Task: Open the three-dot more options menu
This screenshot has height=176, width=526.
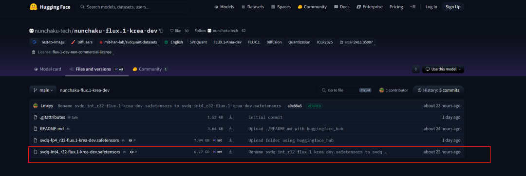Action: point(415,69)
